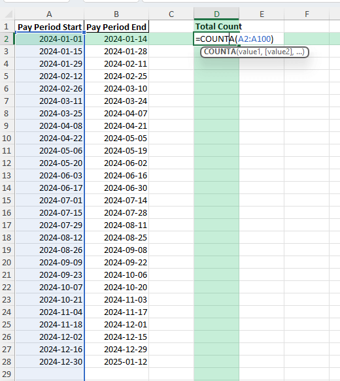The image size is (340, 381).
Task: Select column F header
Action: tap(307, 14)
